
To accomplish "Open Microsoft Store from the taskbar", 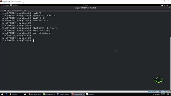I will 25,94.
